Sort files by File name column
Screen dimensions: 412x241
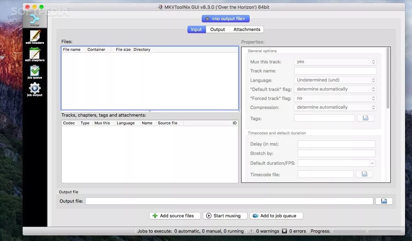[74, 49]
